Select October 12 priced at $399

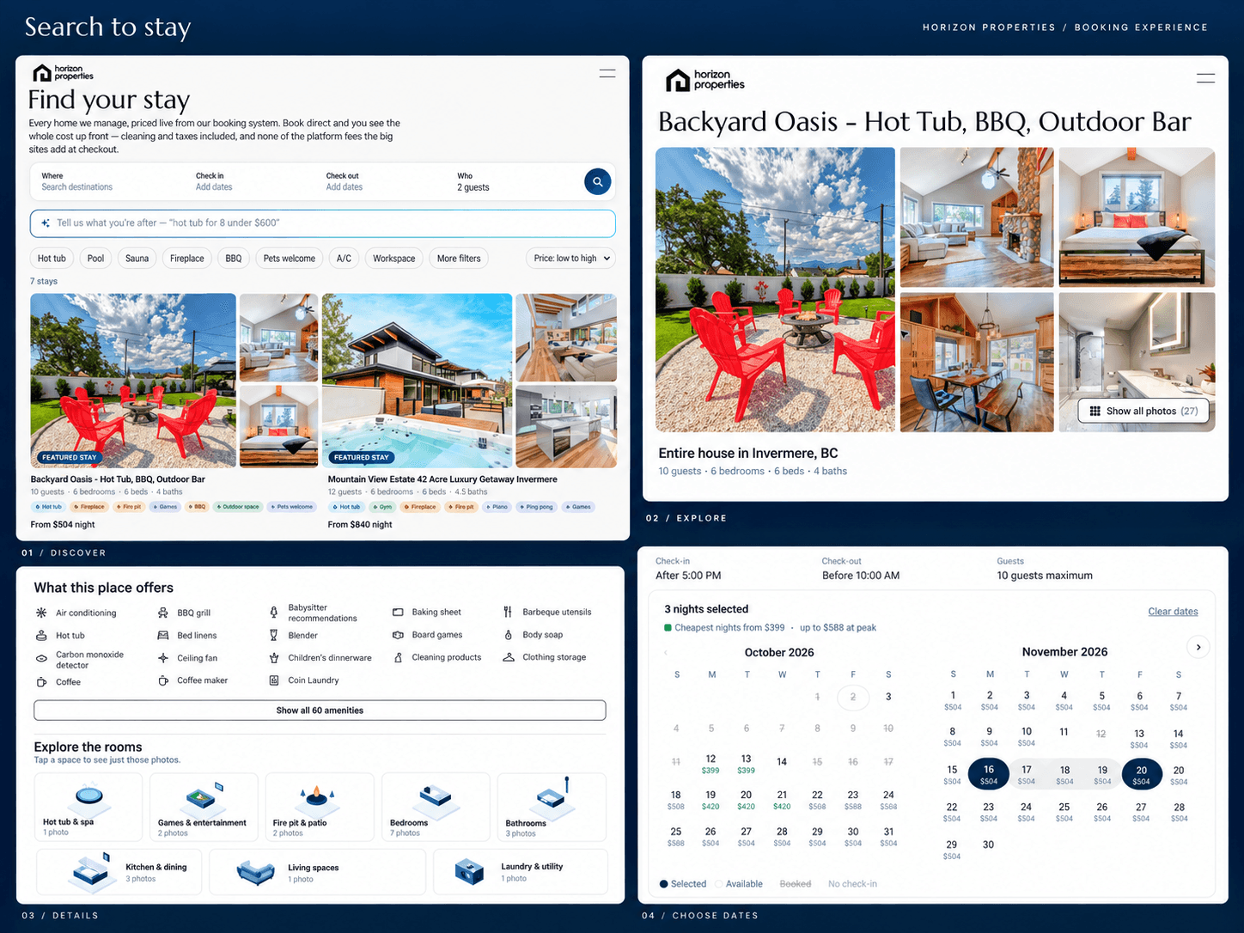[710, 764]
